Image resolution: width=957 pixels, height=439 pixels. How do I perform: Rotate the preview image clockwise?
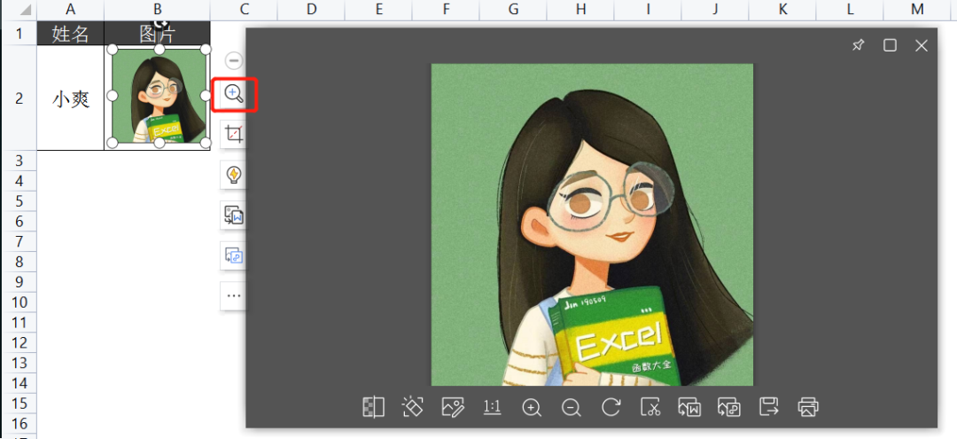tap(611, 407)
